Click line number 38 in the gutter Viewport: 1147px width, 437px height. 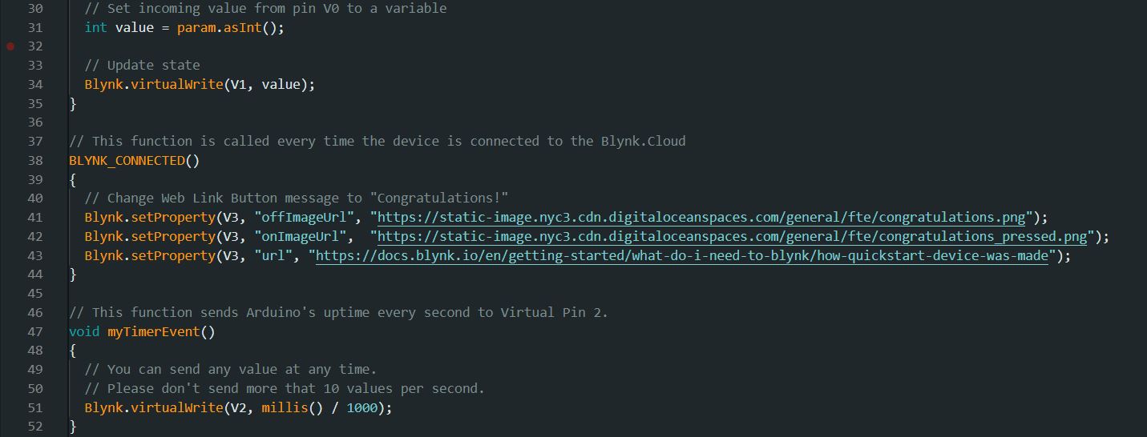pyautogui.click(x=35, y=160)
